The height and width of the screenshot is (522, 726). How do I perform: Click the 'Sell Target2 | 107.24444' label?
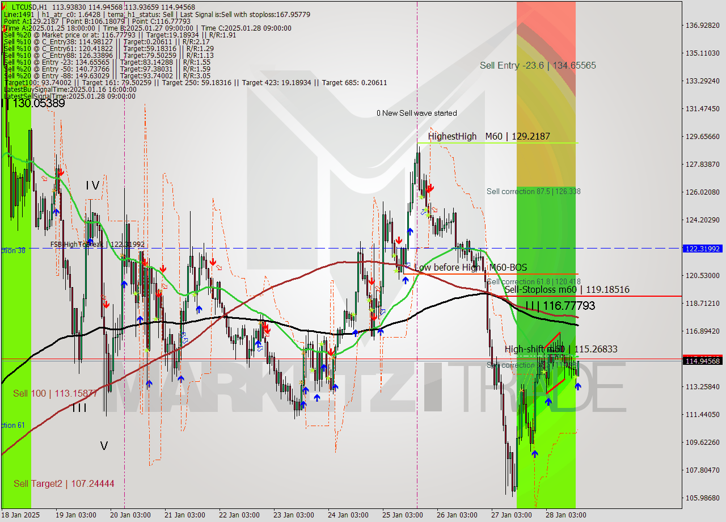click(64, 483)
